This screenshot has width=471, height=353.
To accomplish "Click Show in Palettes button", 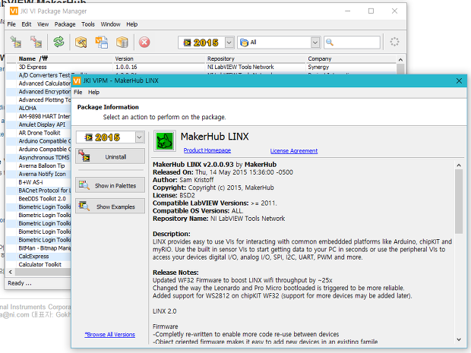I will pos(110,185).
